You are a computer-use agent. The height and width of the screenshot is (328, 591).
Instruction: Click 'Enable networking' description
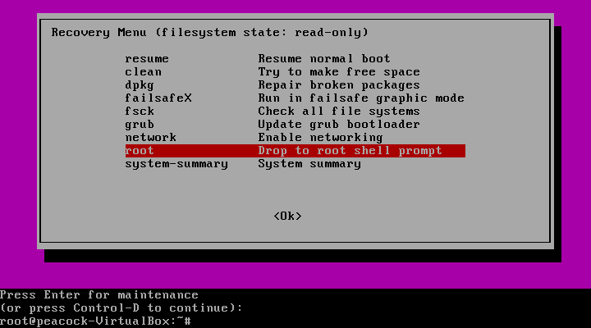[x=320, y=138]
